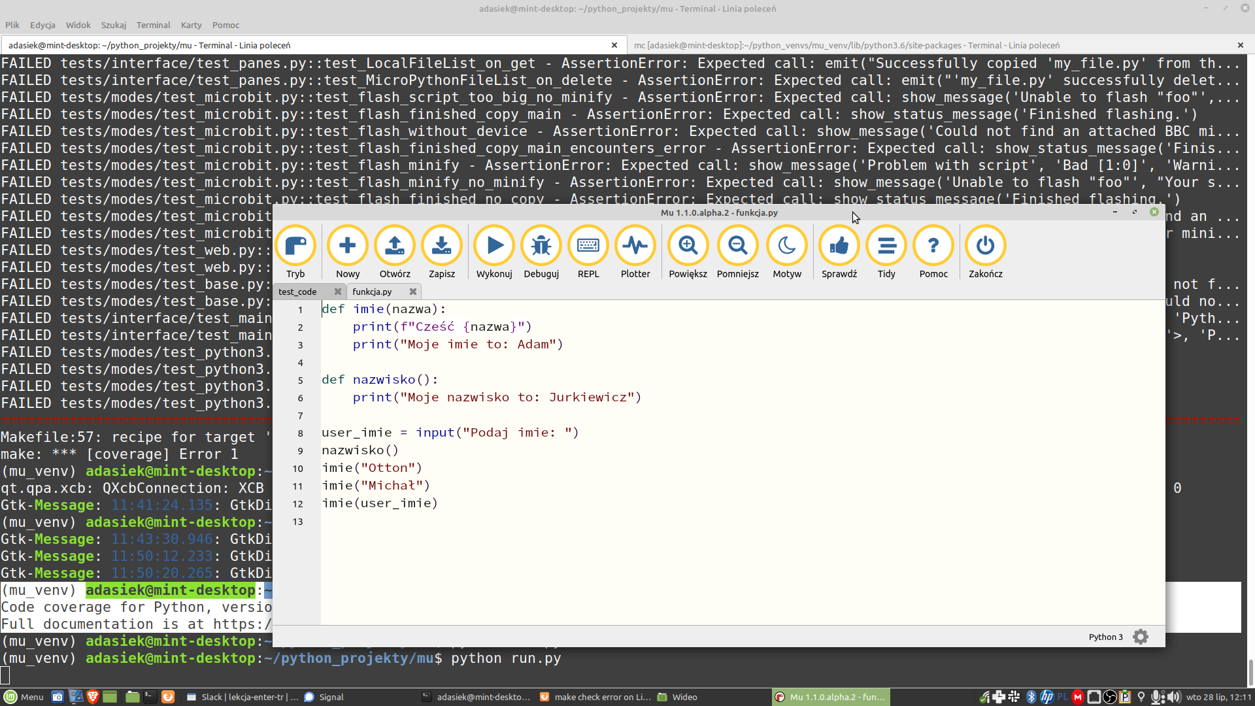The width and height of the screenshot is (1255, 706).
Task: Open the REPL panel
Action: (x=588, y=252)
